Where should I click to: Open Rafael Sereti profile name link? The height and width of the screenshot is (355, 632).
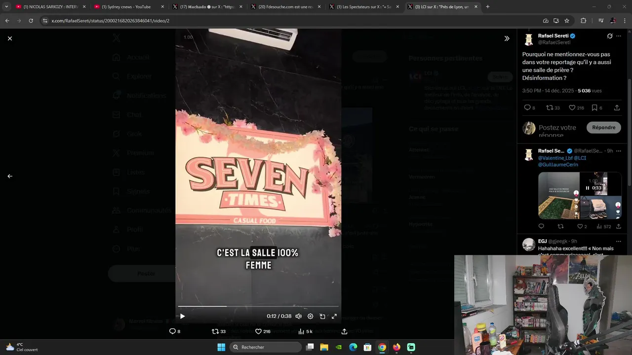coord(553,36)
